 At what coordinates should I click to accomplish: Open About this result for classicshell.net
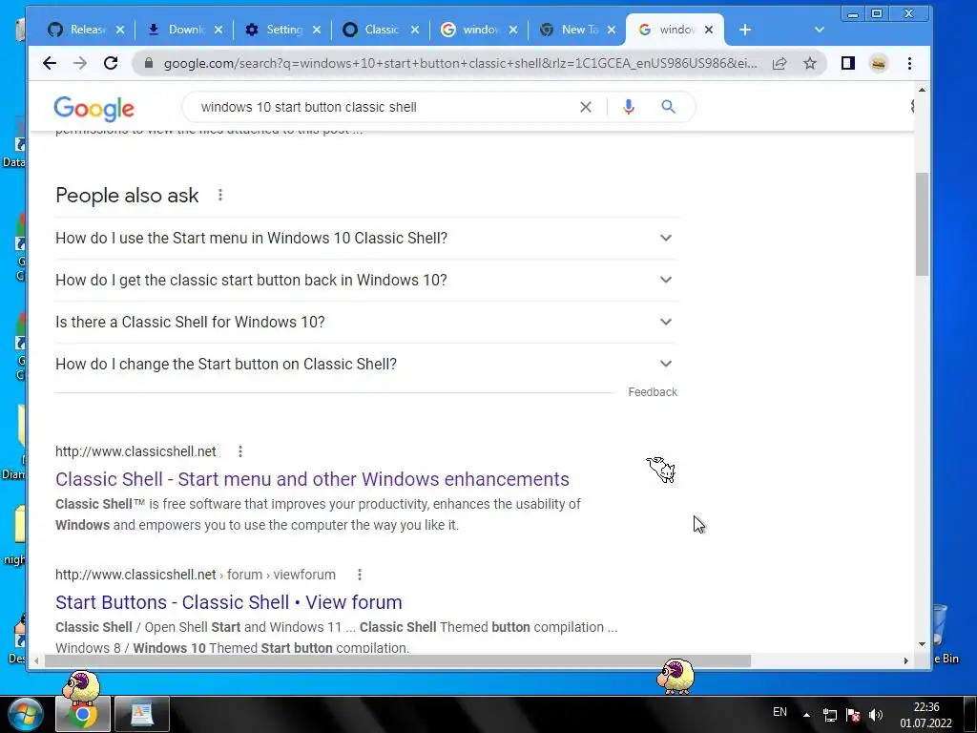tap(240, 451)
